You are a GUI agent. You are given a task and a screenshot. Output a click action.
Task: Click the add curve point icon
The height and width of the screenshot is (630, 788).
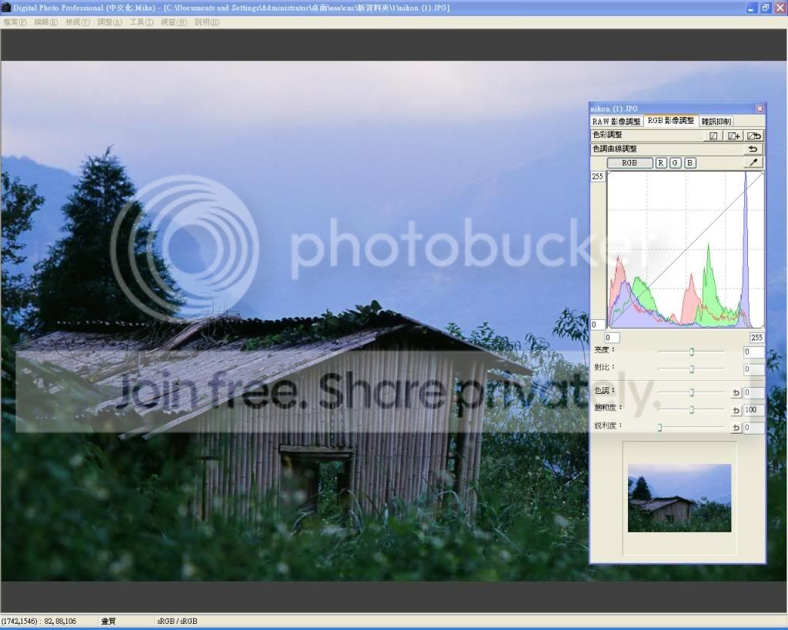coord(734,135)
